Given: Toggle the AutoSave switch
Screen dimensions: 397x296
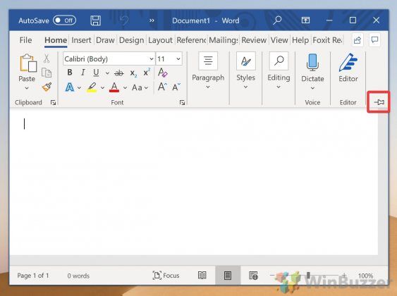Looking at the screenshot, I should point(64,20).
